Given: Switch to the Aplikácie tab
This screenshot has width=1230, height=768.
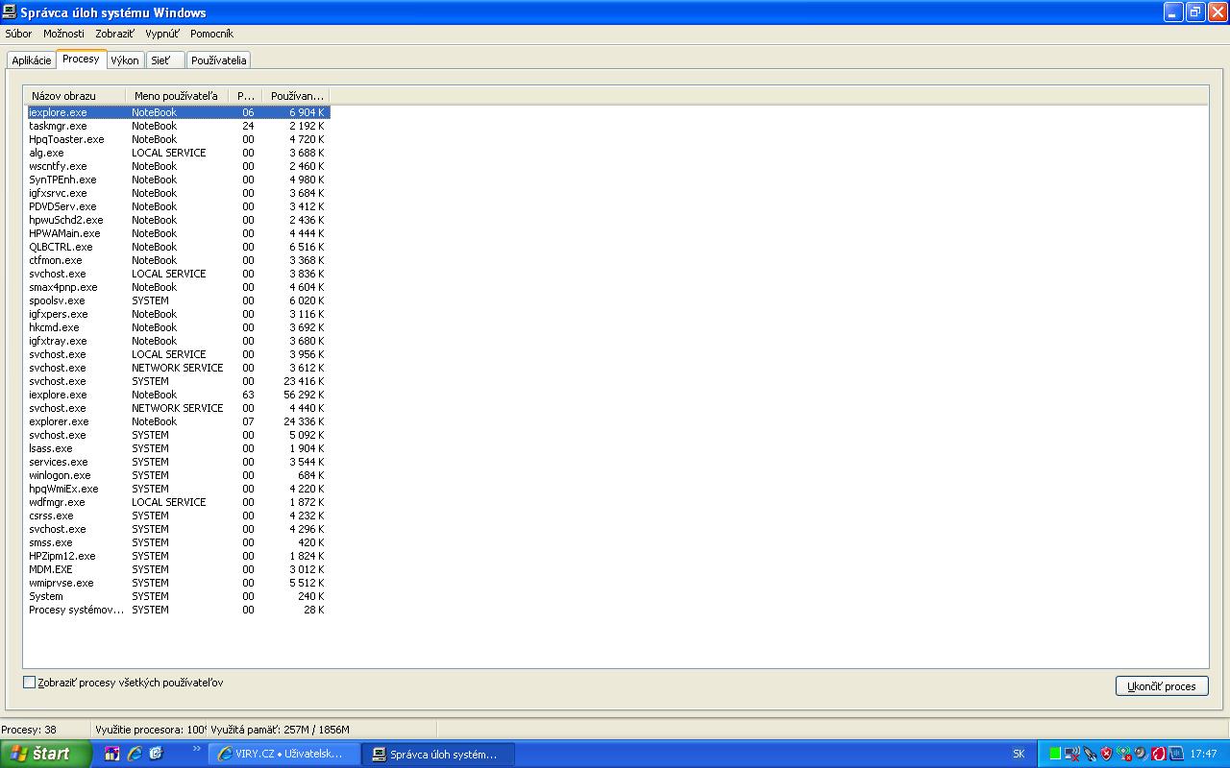Looking at the screenshot, I should point(32,60).
